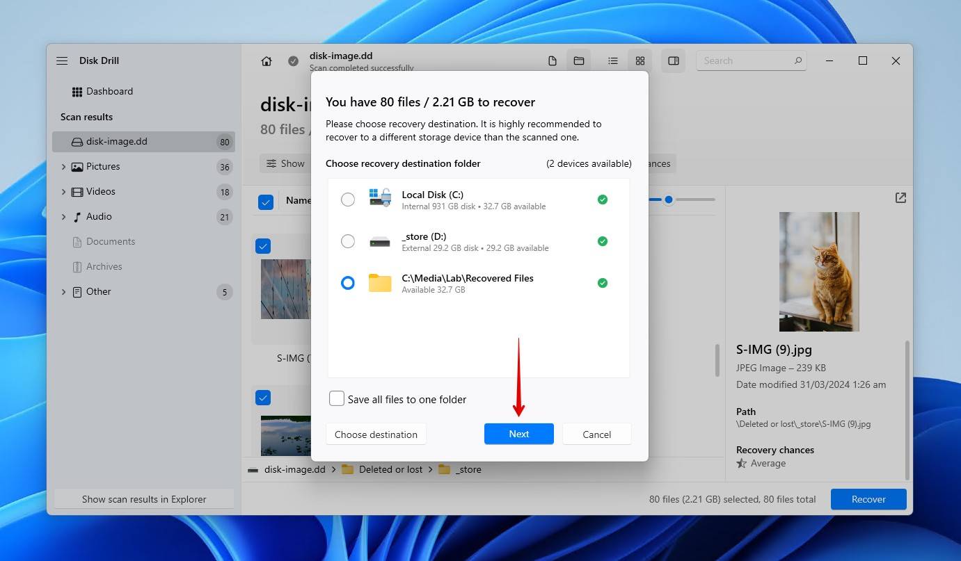Expand the Pictures category
The height and width of the screenshot is (561, 961).
coord(63,167)
